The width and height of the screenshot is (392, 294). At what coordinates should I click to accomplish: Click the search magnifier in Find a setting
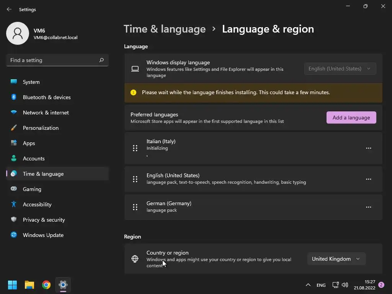pos(101,60)
